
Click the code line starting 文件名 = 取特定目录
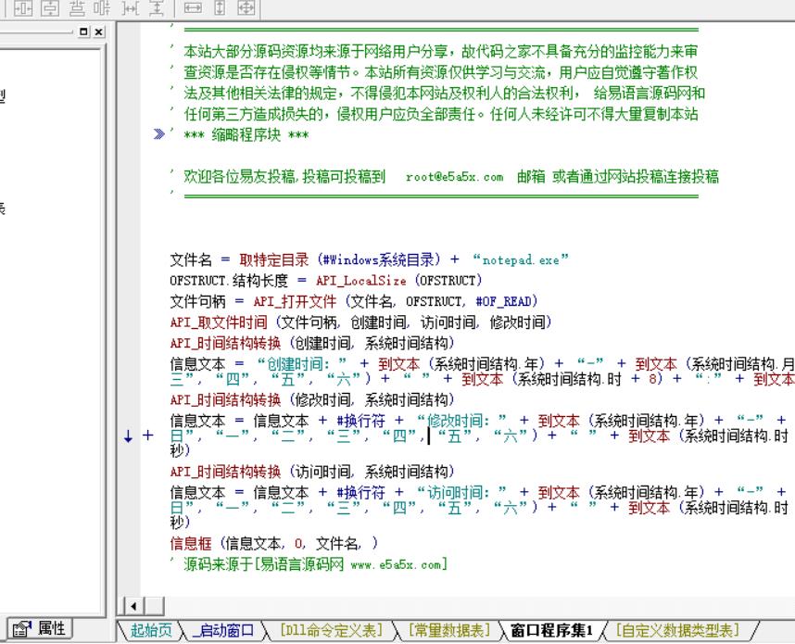click(x=369, y=260)
